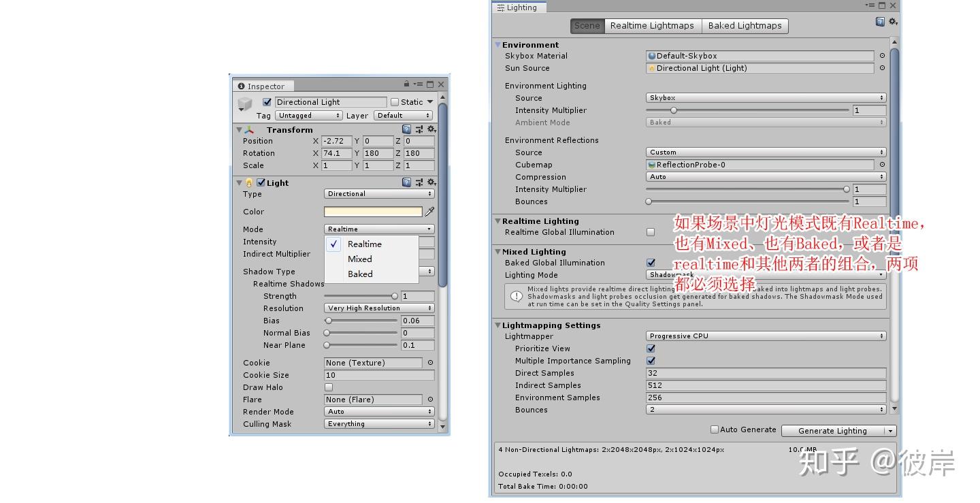Viewport: 980px width, 503px height.
Task: Select the Scene tab in Lighting
Action: pos(587,26)
